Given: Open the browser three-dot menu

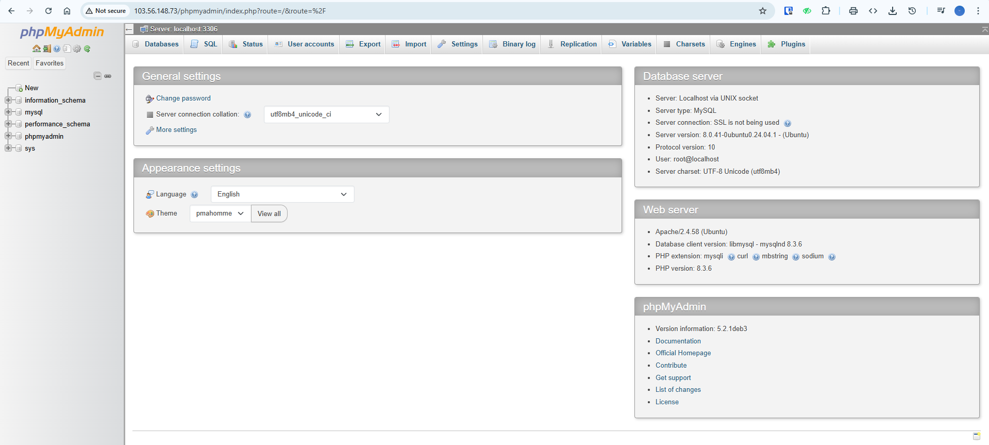Looking at the screenshot, I should (978, 11).
